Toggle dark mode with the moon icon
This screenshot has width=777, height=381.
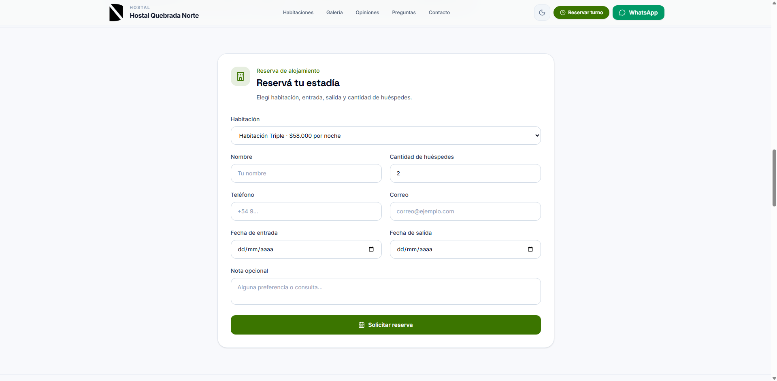(542, 13)
